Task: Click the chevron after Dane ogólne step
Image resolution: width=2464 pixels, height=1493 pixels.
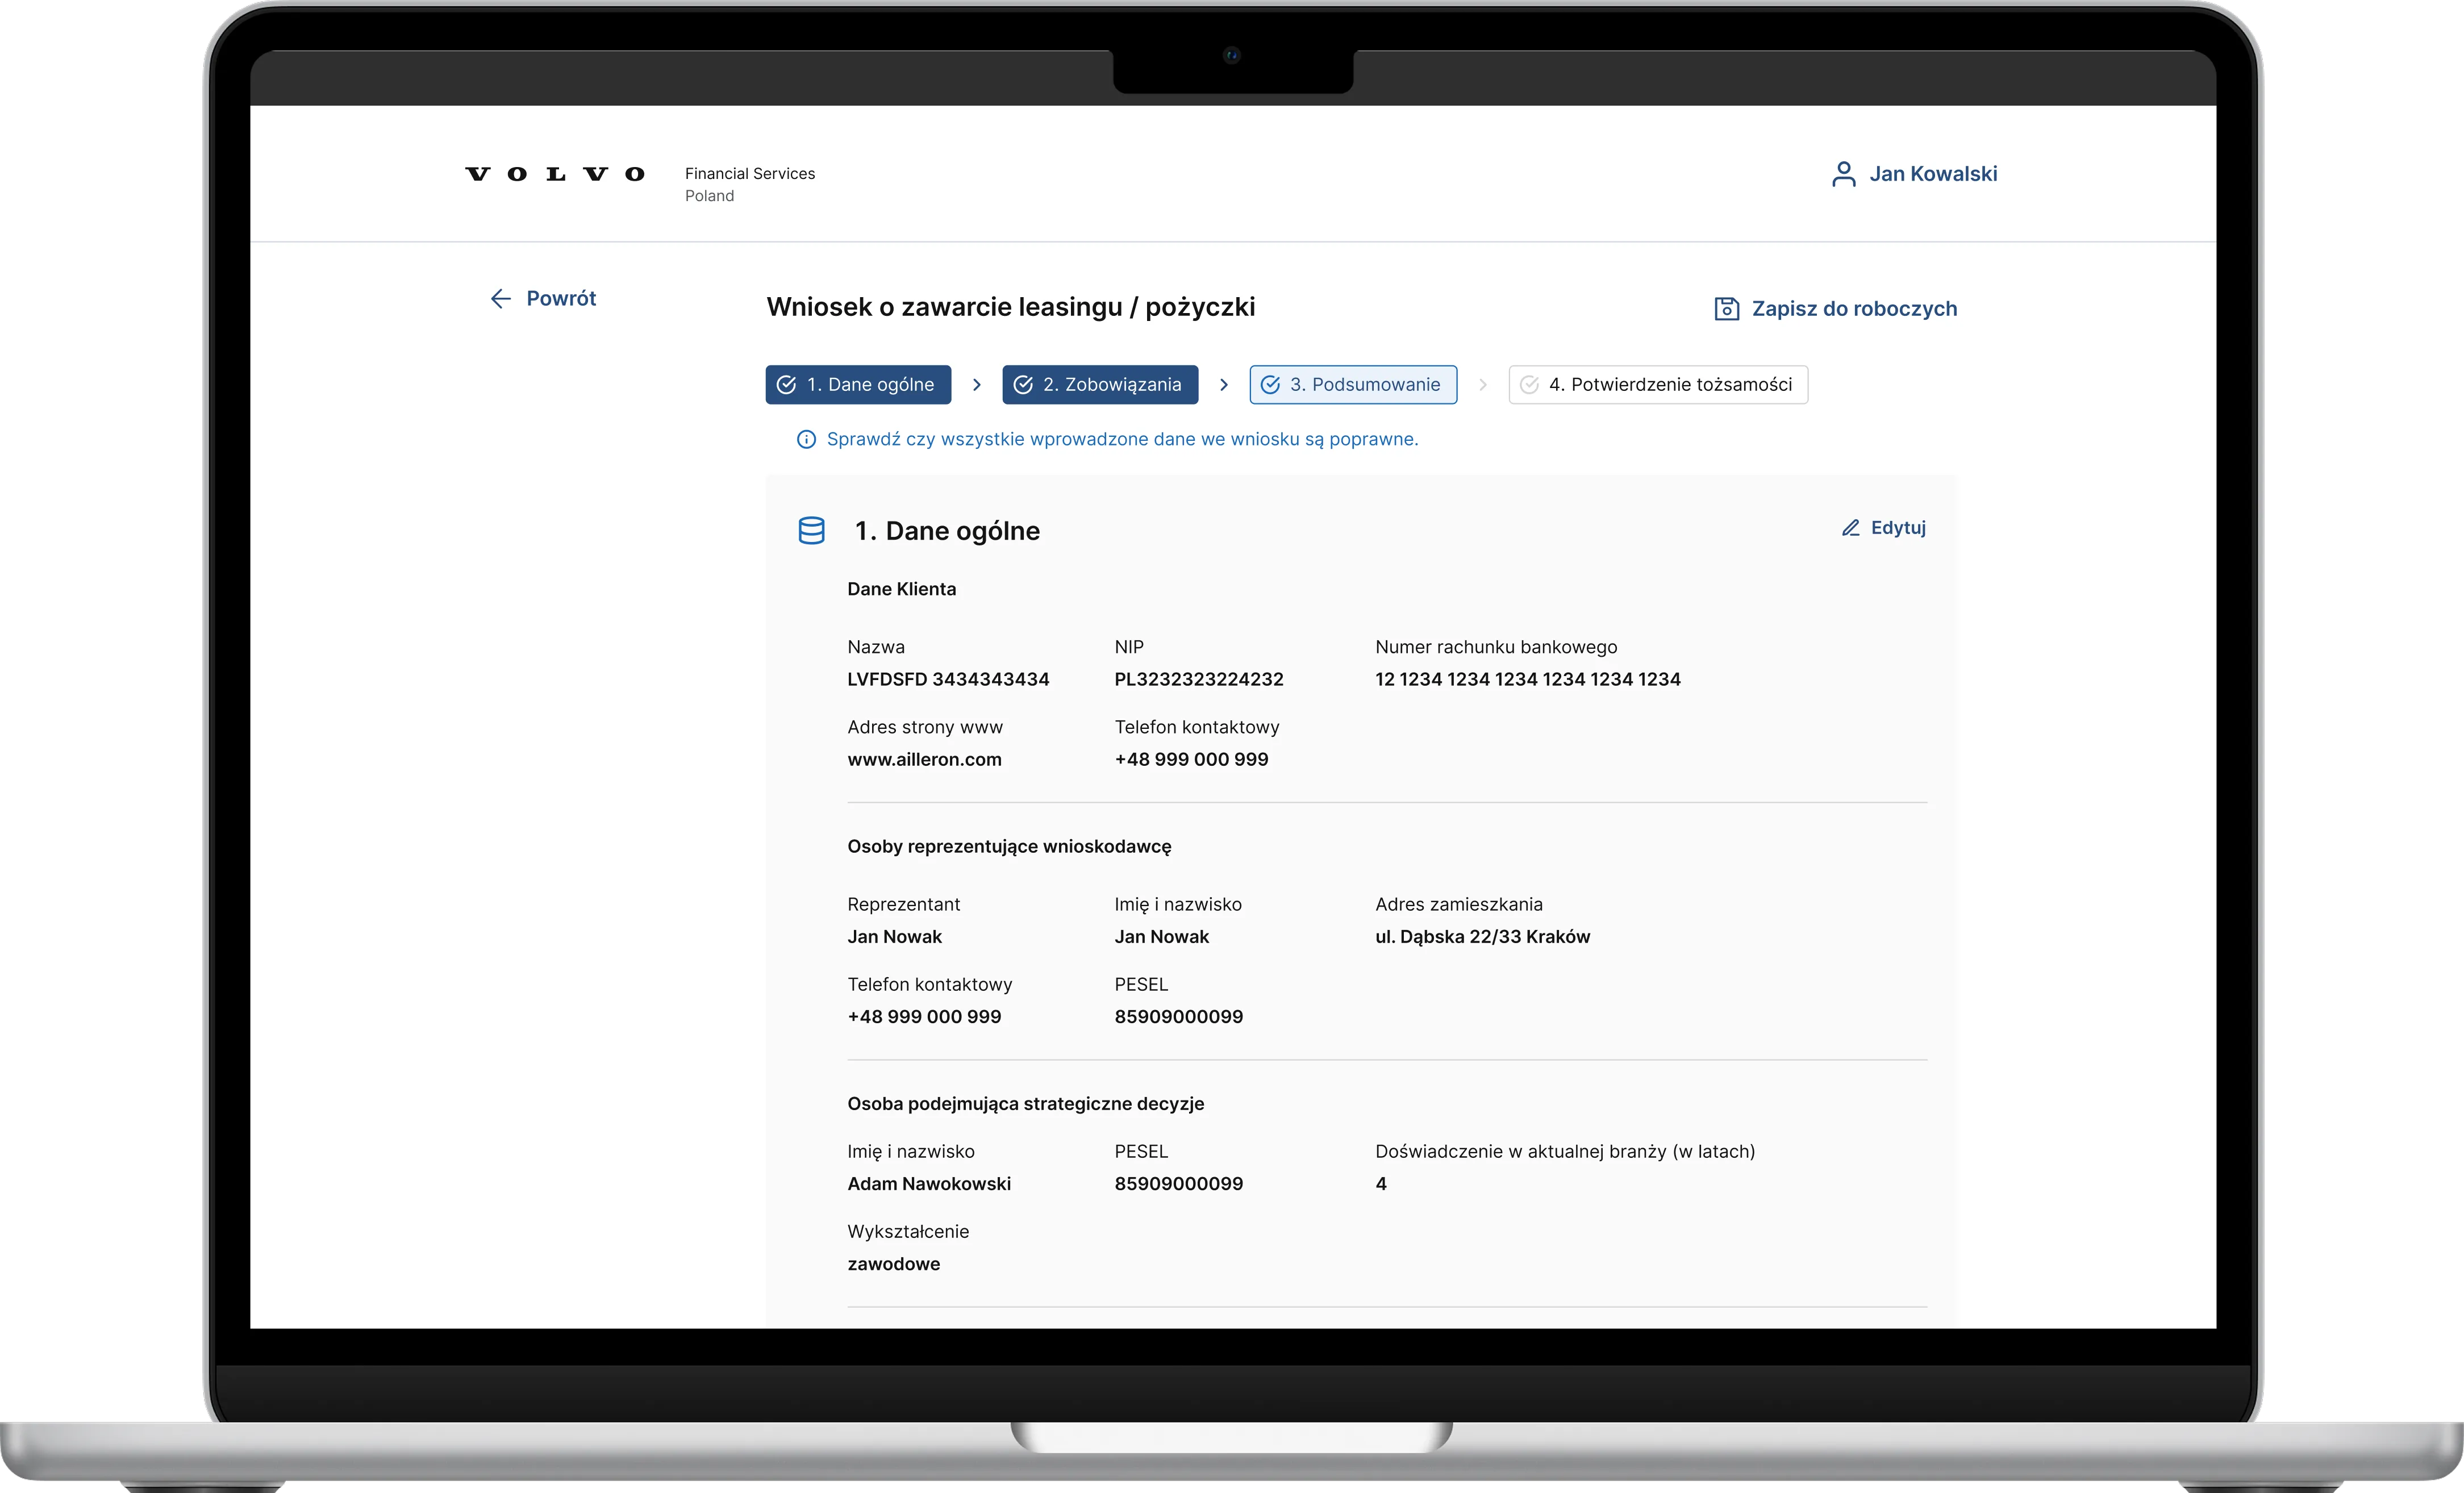Action: (x=977, y=385)
